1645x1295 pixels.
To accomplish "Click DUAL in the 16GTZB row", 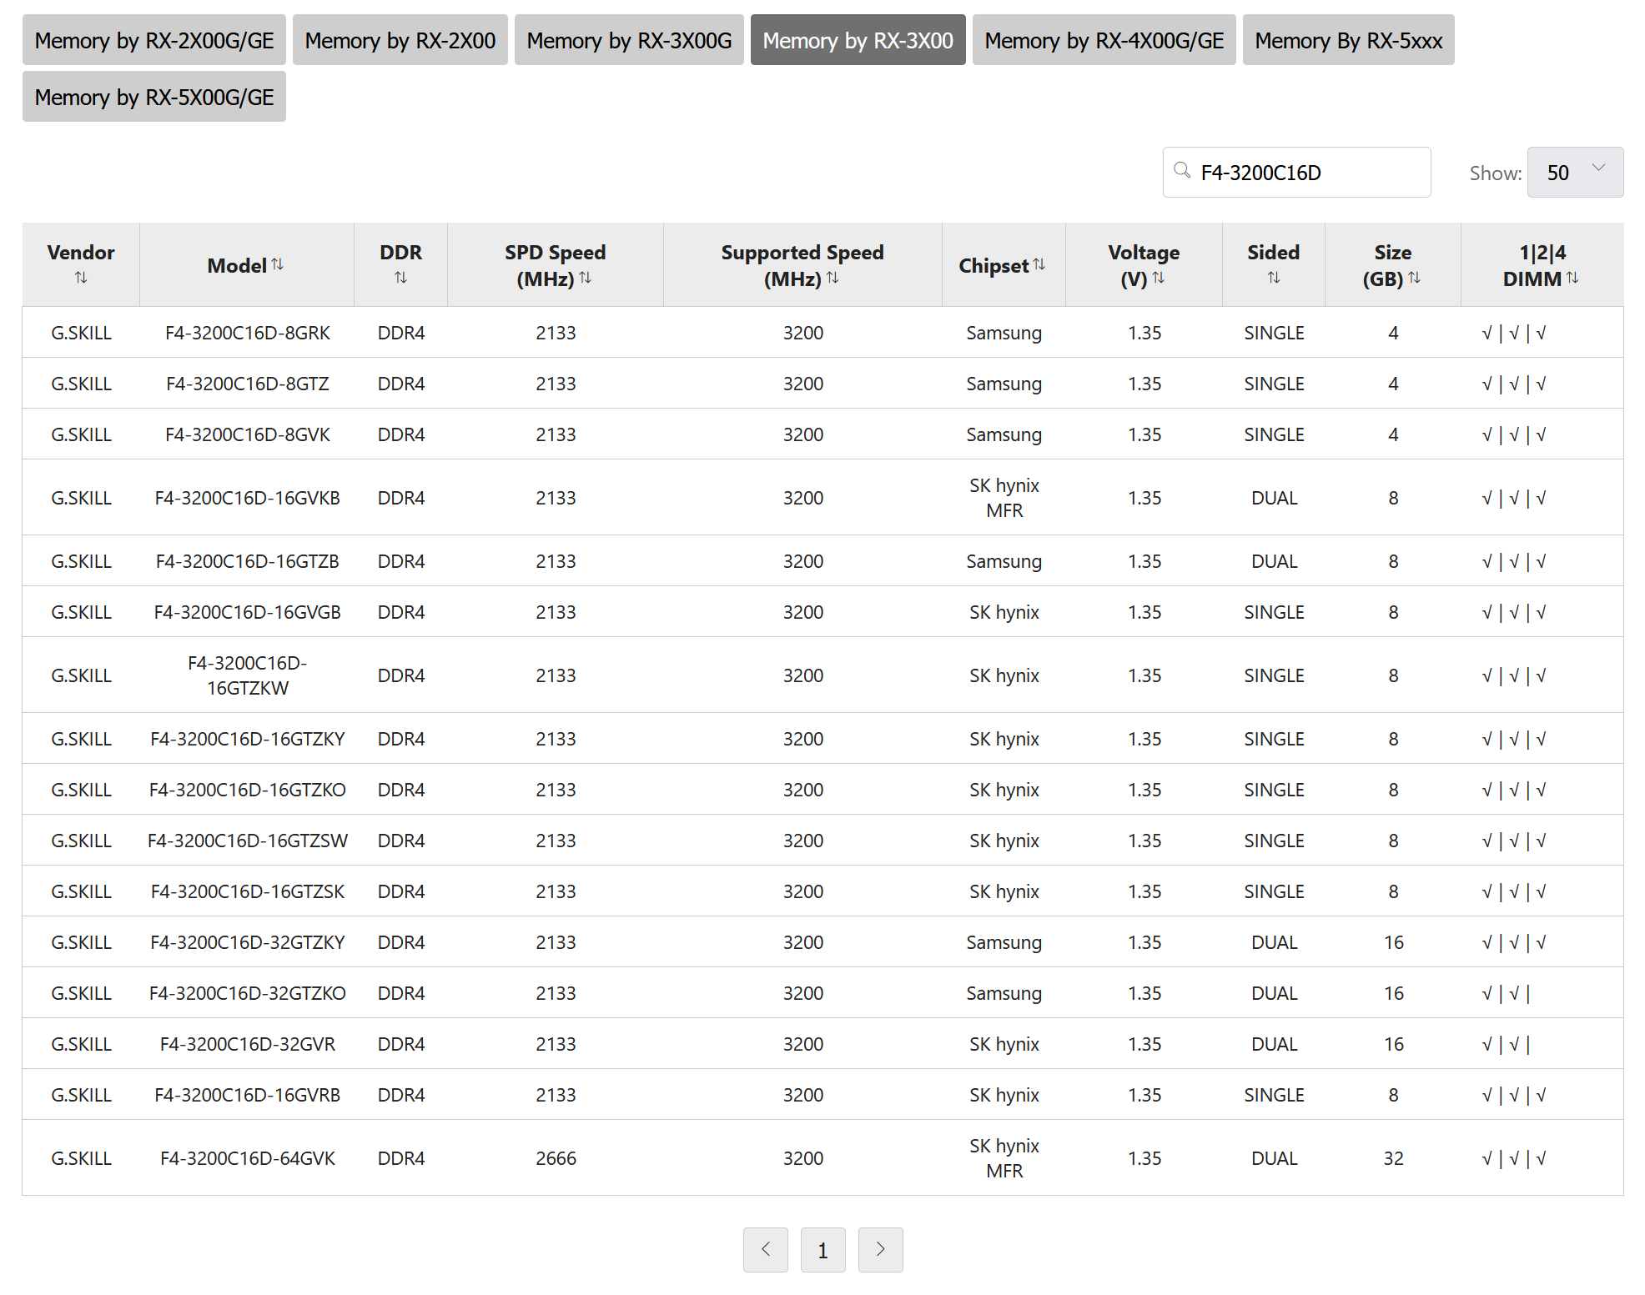I will click(1275, 561).
